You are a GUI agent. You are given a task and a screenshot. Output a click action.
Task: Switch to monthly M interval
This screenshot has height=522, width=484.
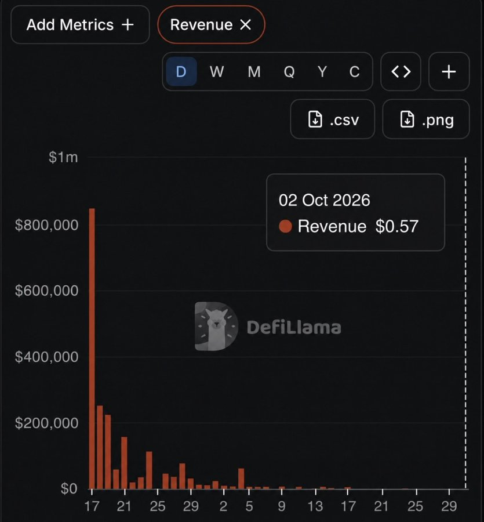tap(254, 71)
